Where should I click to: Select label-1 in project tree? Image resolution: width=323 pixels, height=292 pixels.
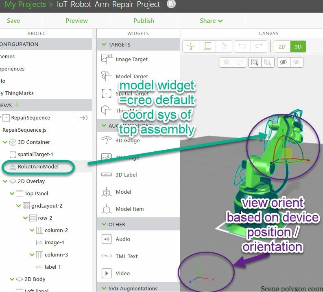point(53,267)
